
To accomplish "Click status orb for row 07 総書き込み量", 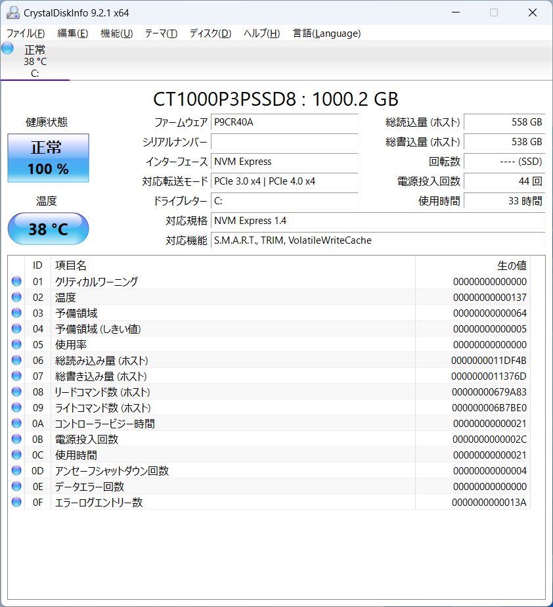I will click(16, 376).
